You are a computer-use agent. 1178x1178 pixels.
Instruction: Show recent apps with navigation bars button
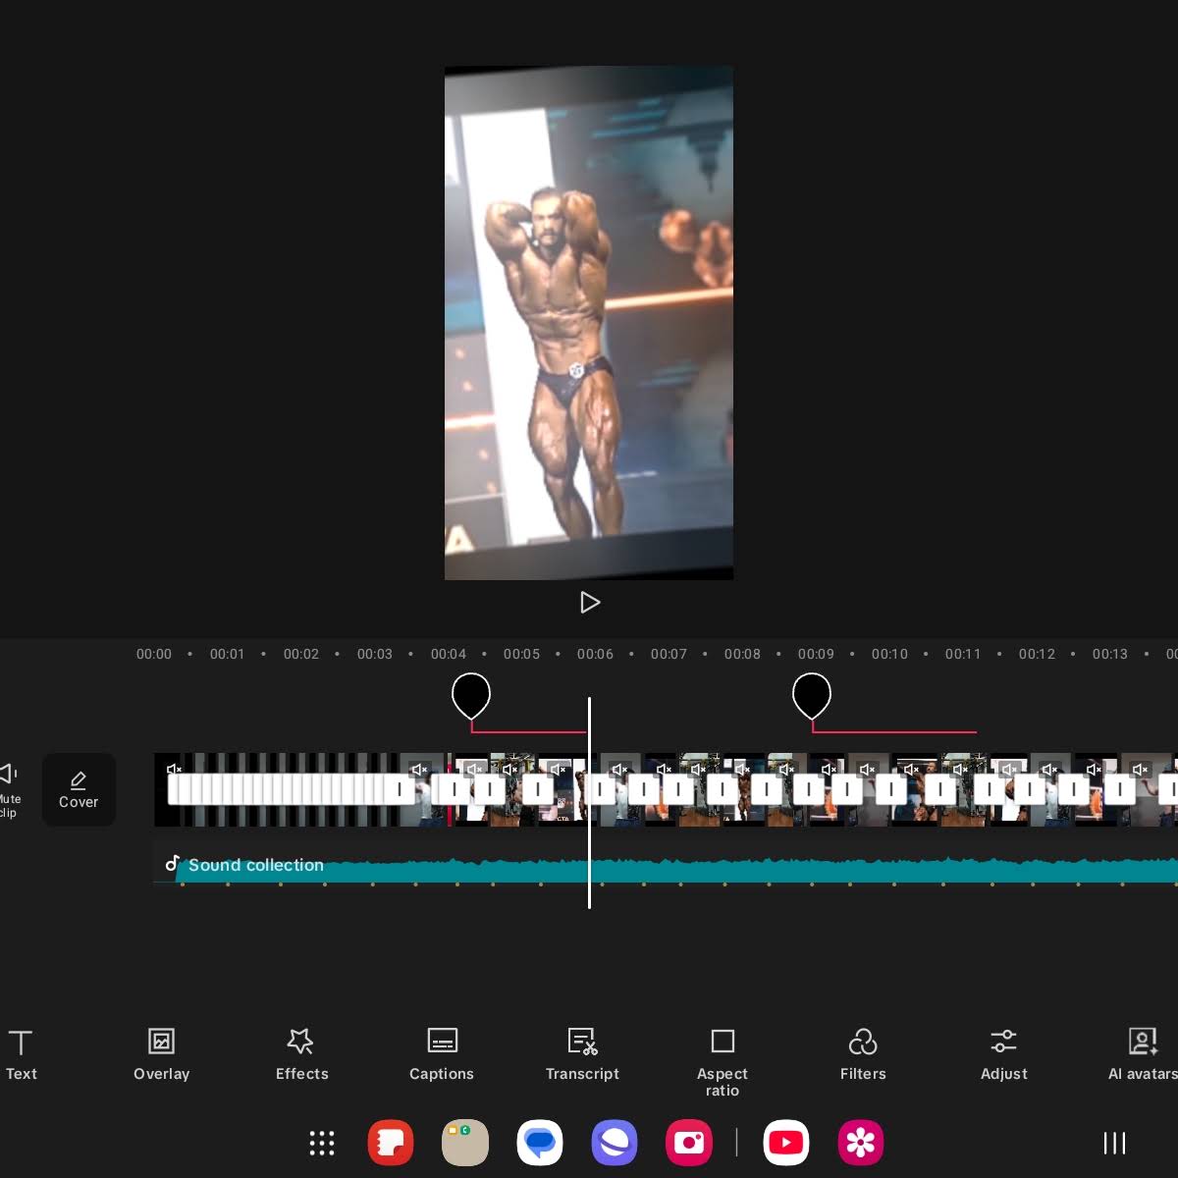[1114, 1143]
